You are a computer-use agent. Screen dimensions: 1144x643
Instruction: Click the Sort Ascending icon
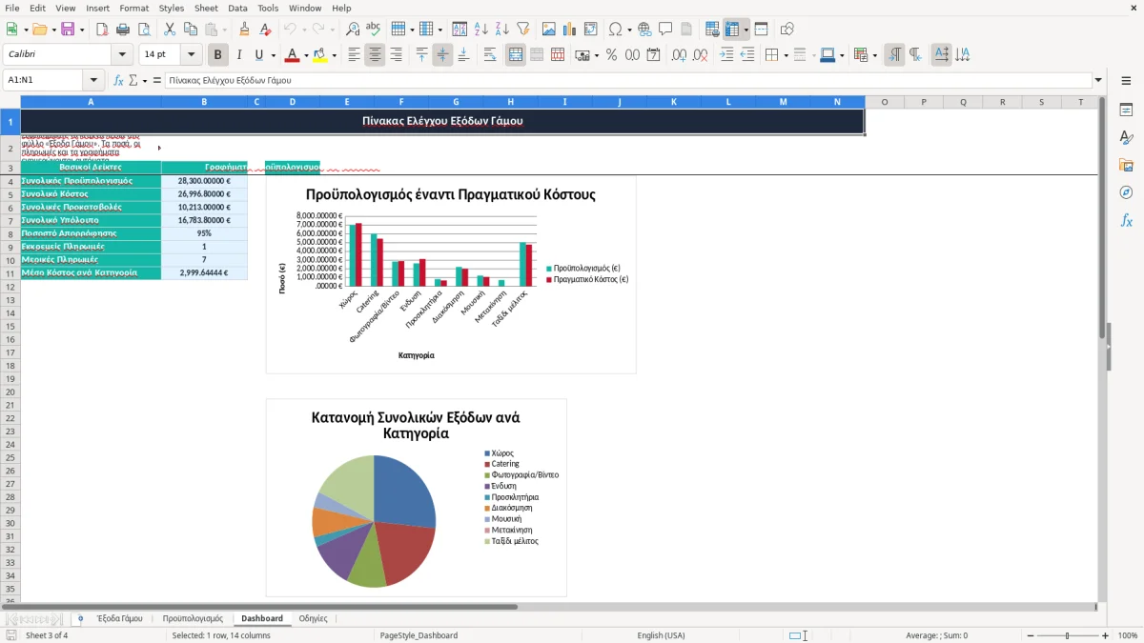(480, 30)
